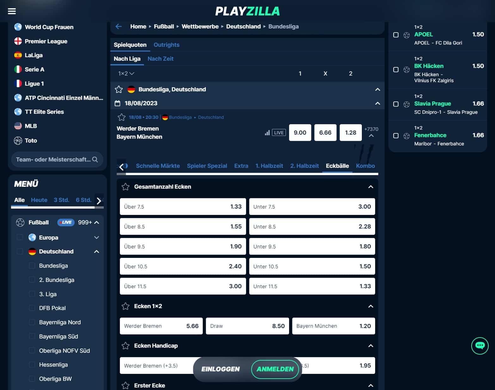
Task: Expand the Europa region list
Action: tap(97, 237)
